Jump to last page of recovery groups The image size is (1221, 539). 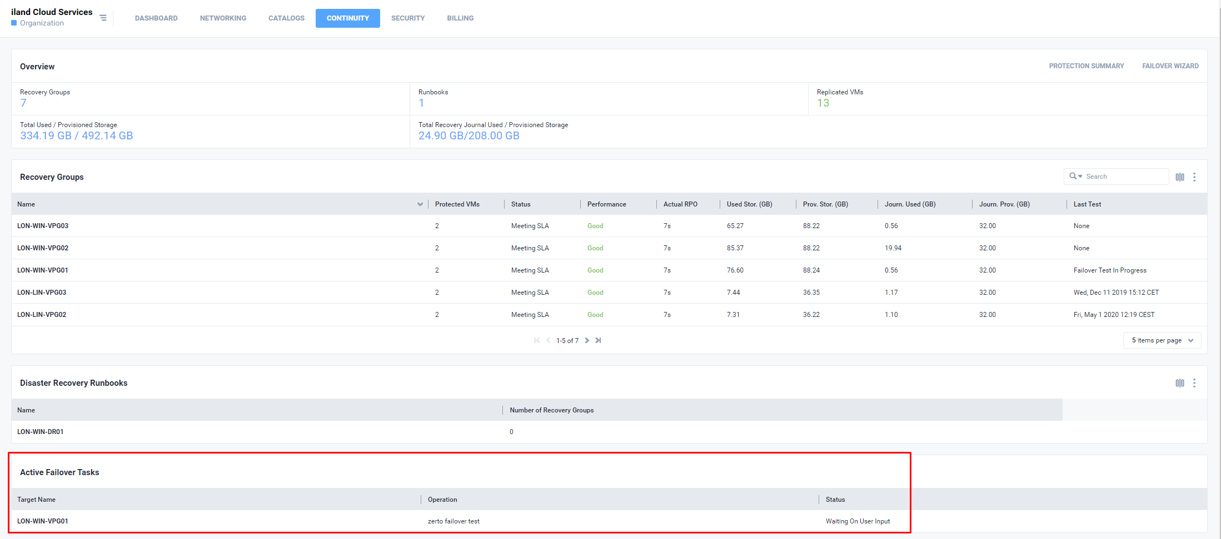[x=598, y=340]
